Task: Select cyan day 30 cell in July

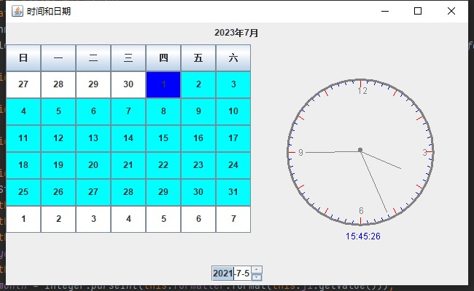Action: [x=198, y=192]
